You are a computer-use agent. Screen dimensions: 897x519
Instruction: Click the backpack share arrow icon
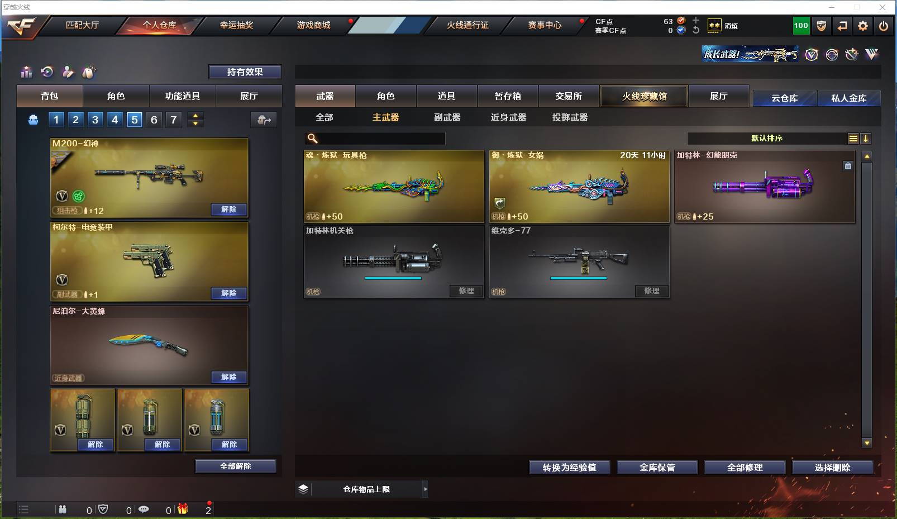pyautogui.click(x=264, y=120)
